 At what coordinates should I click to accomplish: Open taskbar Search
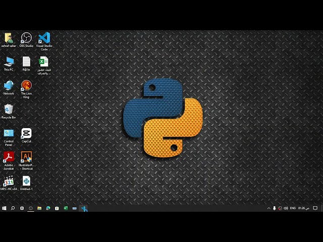click(x=13, y=208)
